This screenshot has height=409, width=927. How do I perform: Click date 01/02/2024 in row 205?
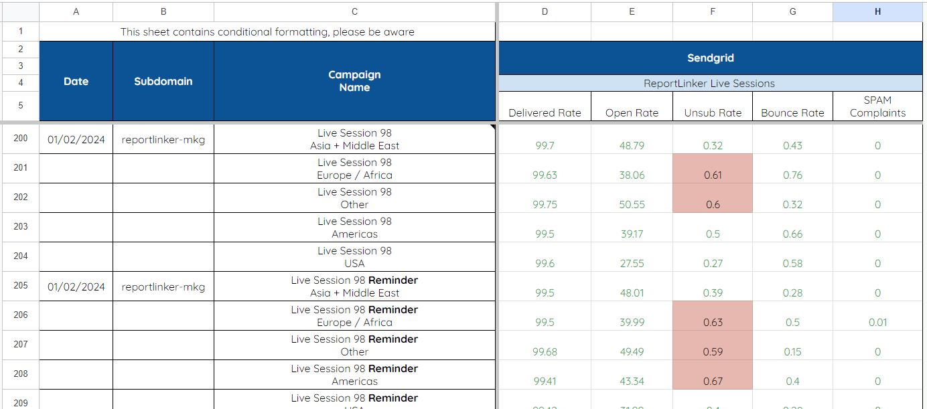(x=76, y=287)
